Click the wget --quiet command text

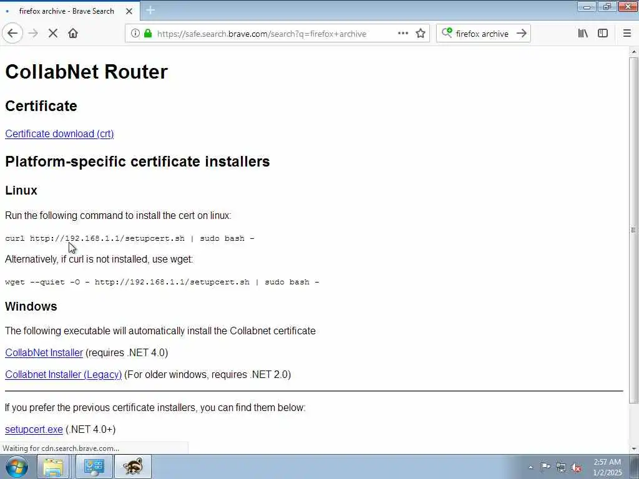click(x=162, y=282)
